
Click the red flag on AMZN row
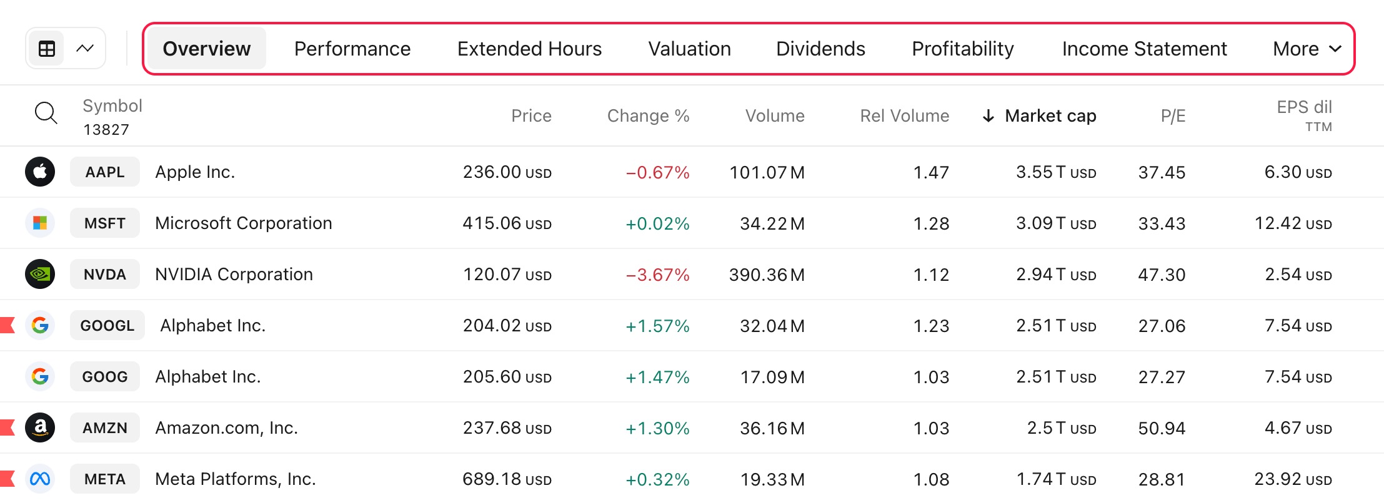click(7, 427)
